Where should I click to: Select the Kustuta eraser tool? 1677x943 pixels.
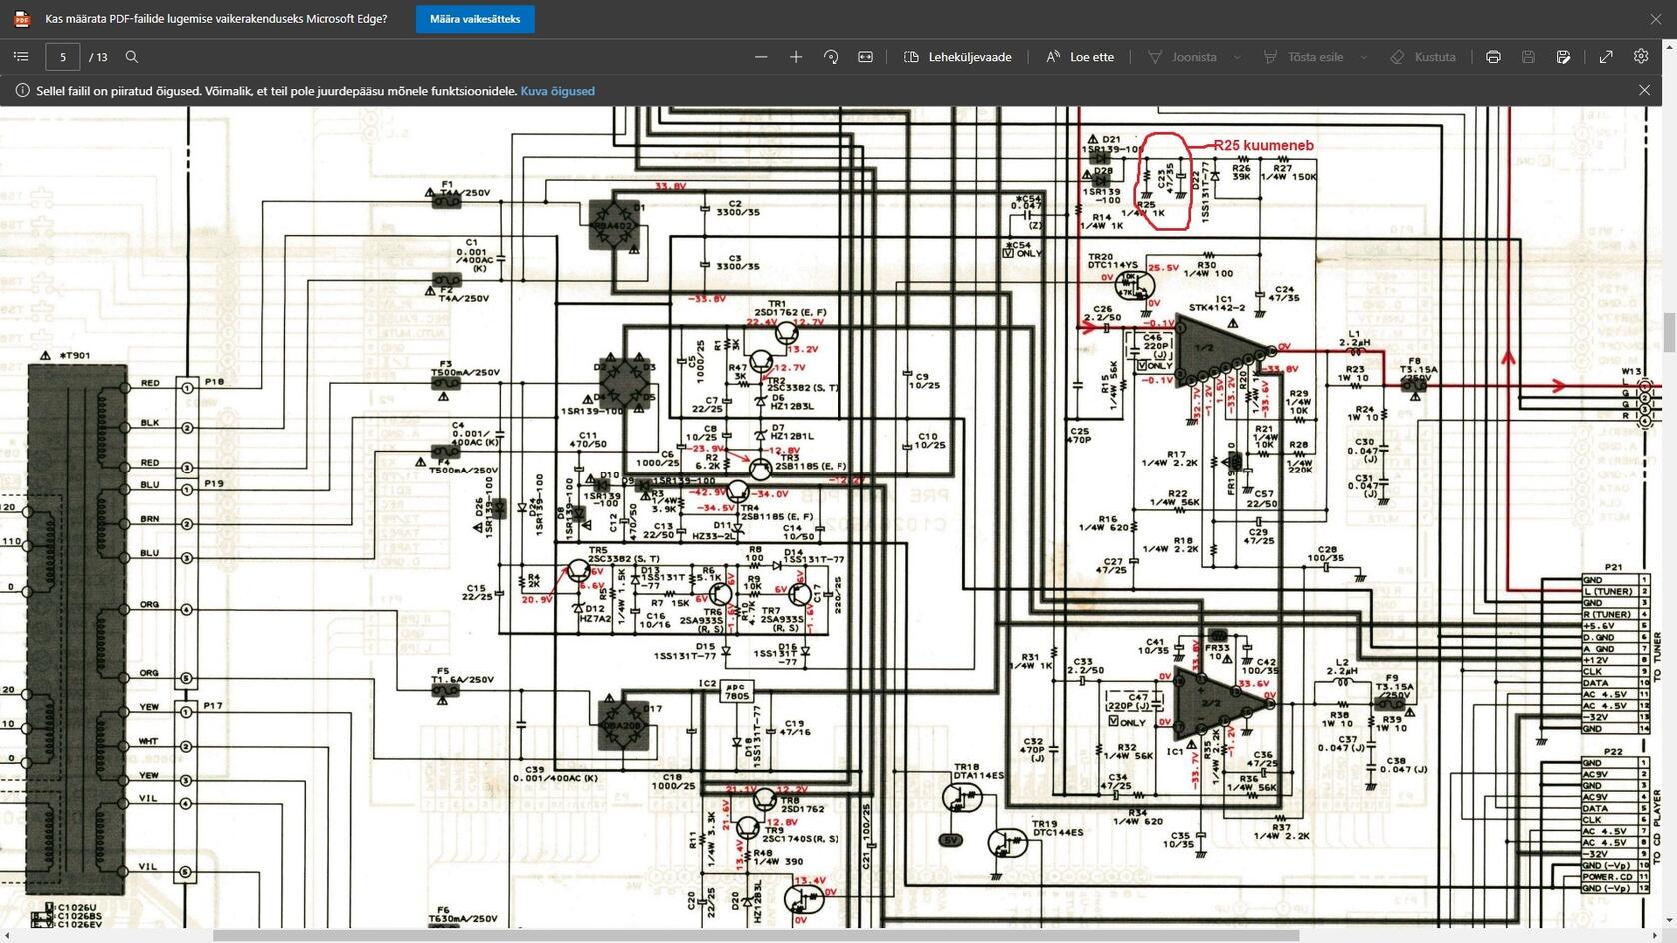coord(1423,57)
